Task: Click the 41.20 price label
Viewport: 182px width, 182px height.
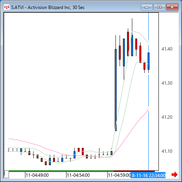Action: point(167,117)
